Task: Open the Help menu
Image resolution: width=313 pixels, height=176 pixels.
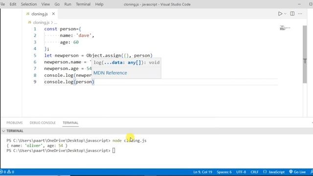Action: pyautogui.click(x=99, y=4)
